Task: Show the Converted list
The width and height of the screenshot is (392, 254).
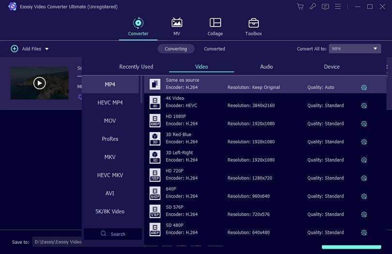Action: click(x=214, y=49)
